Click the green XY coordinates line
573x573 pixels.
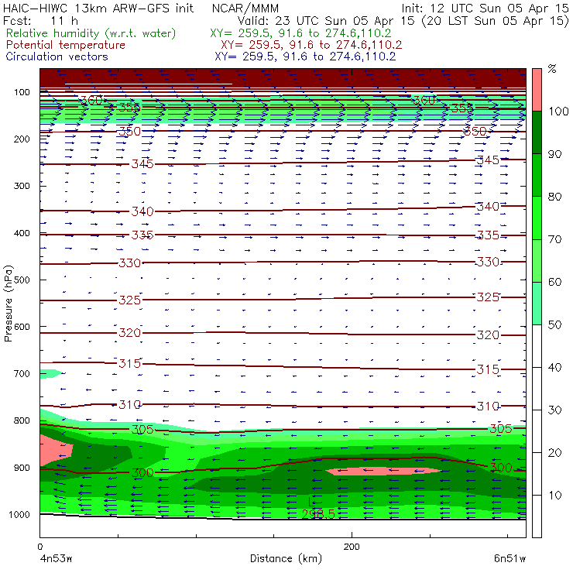(x=300, y=33)
